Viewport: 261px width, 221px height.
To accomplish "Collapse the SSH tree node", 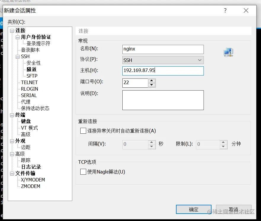I will coord(18,57).
